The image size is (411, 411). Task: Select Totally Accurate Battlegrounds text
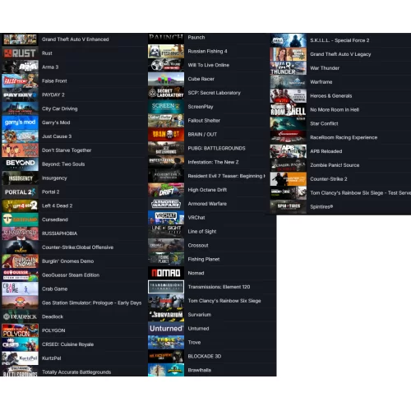pos(76,372)
